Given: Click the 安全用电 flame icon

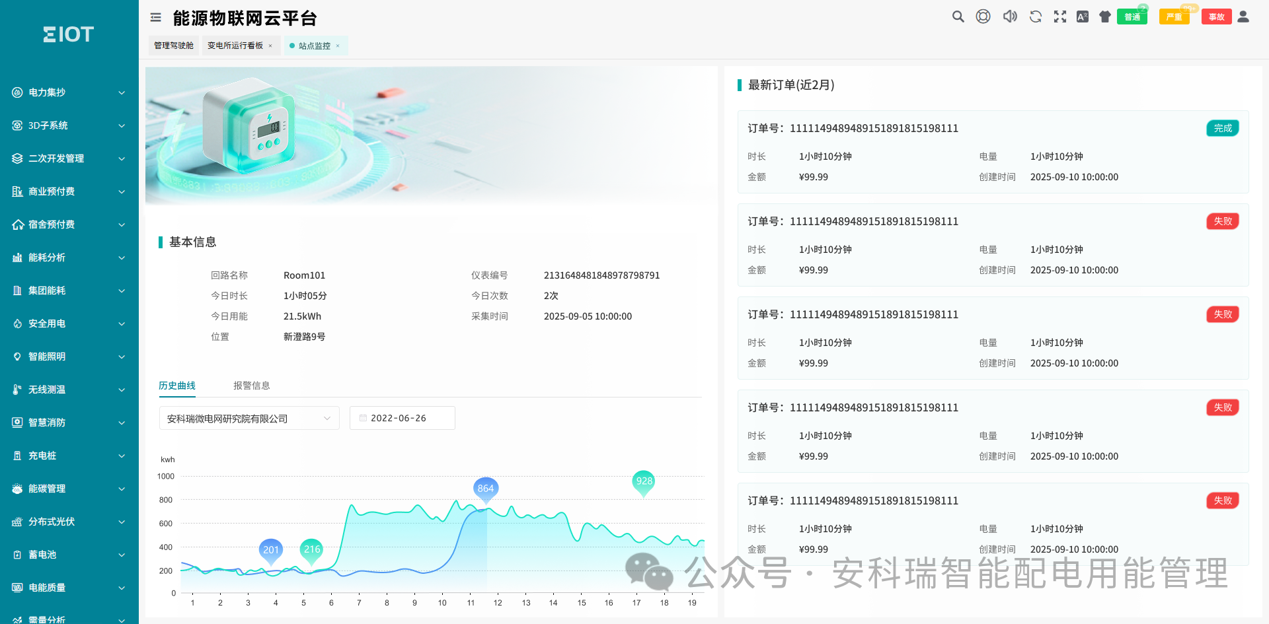Looking at the screenshot, I should pyautogui.click(x=17, y=324).
